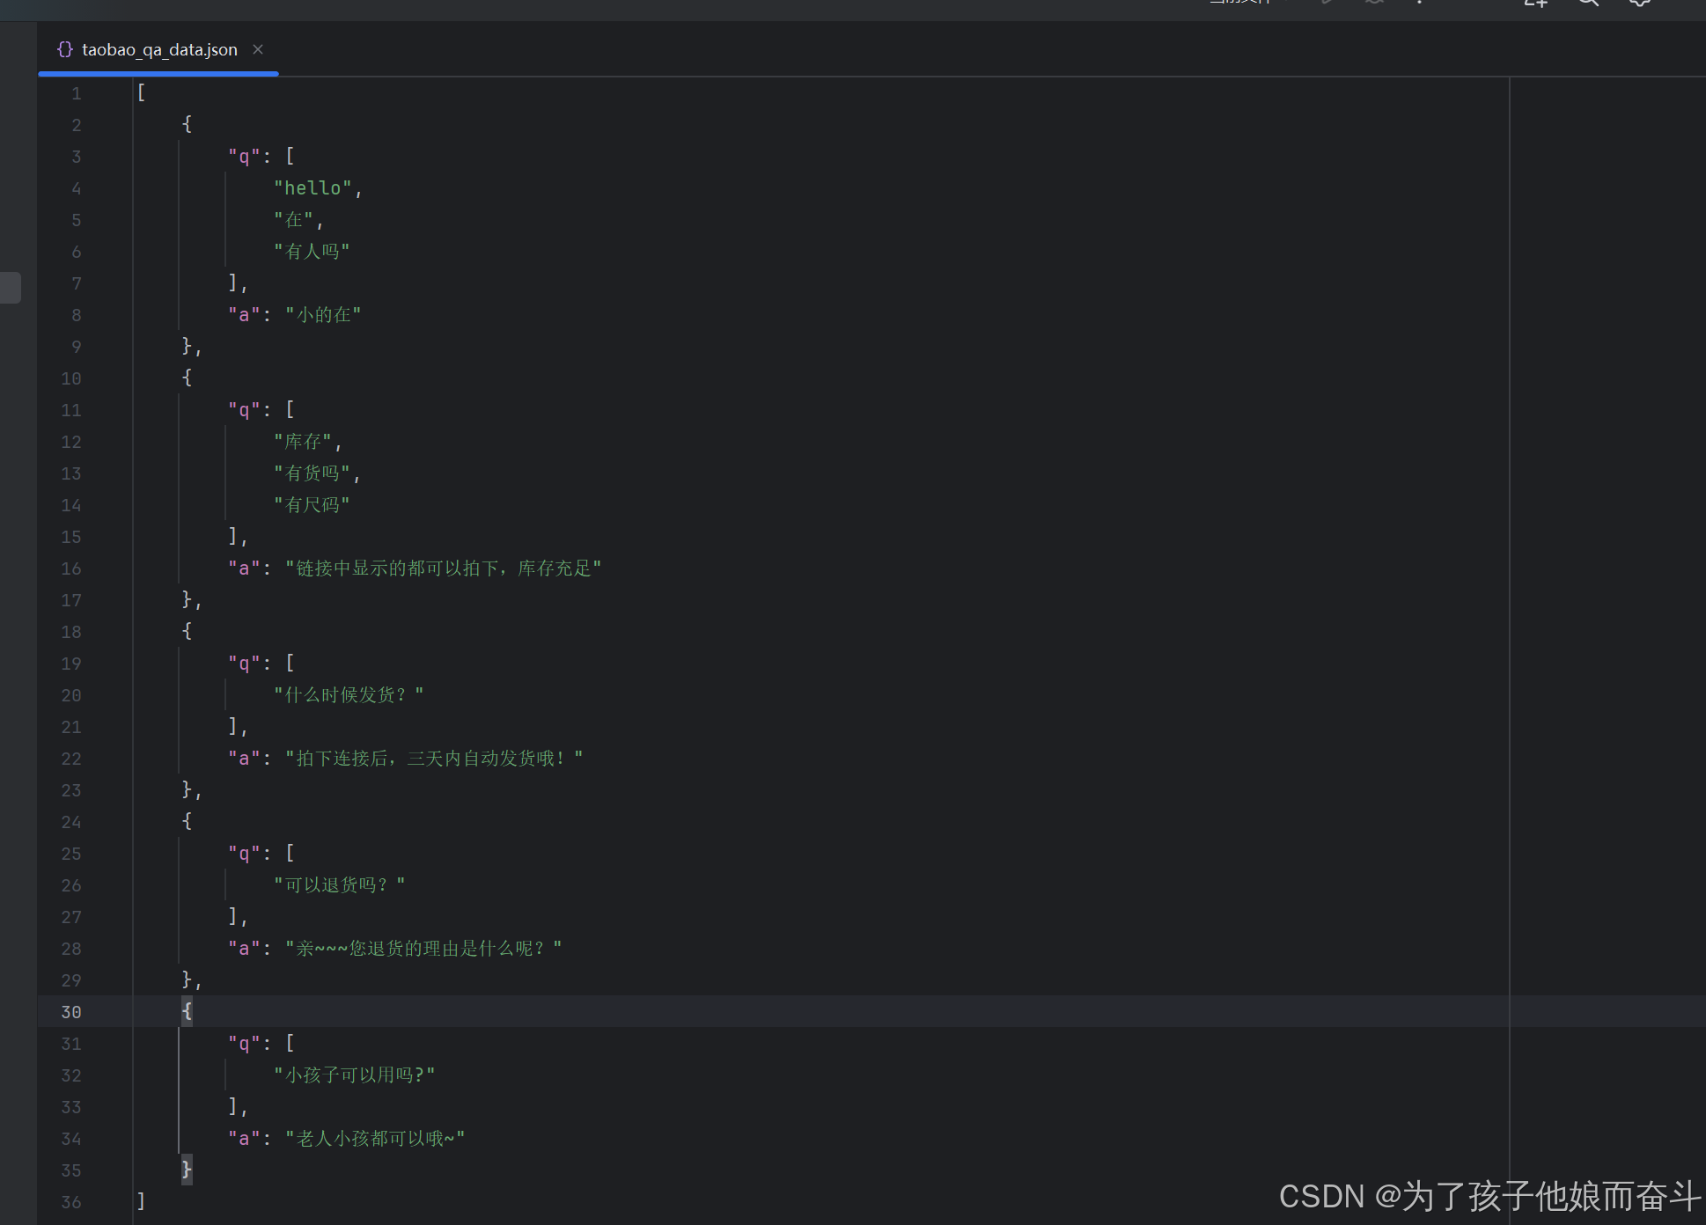Click line number 30 in the gutter
This screenshot has height=1225, width=1706.
(71, 1012)
